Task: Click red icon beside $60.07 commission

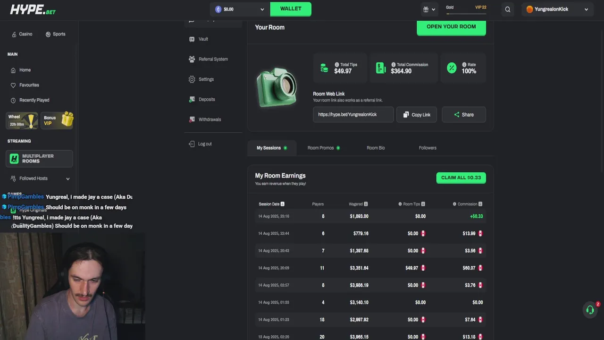Action: pyautogui.click(x=480, y=268)
